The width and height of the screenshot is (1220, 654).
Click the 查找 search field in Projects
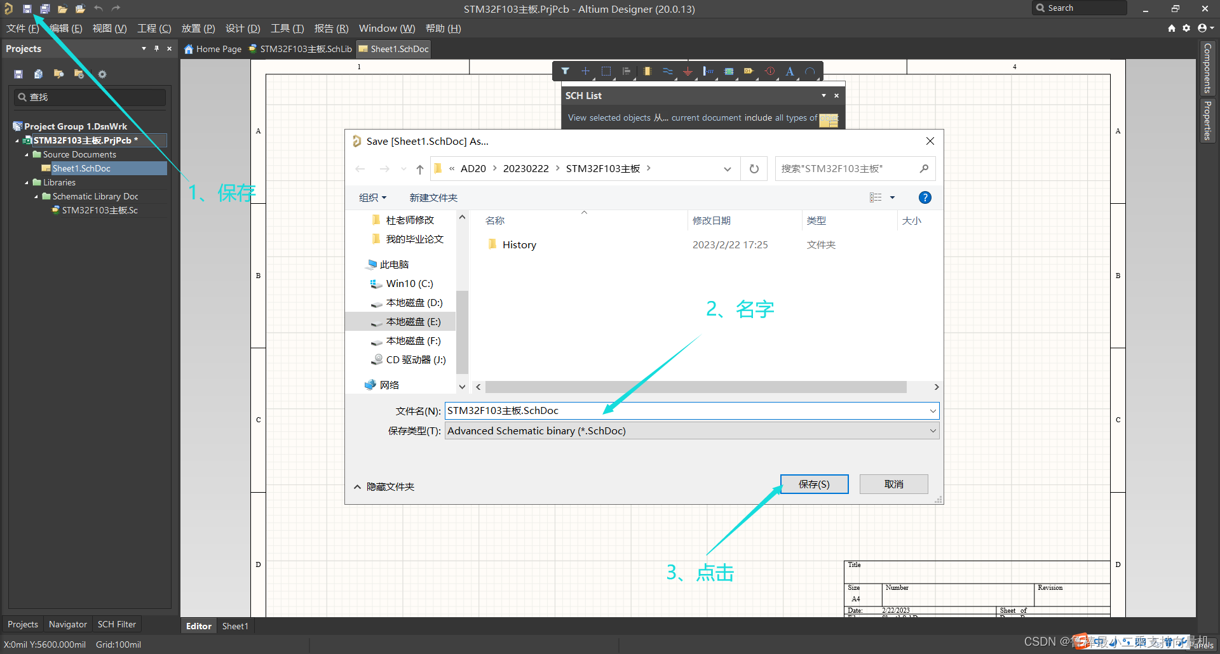click(x=90, y=97)
